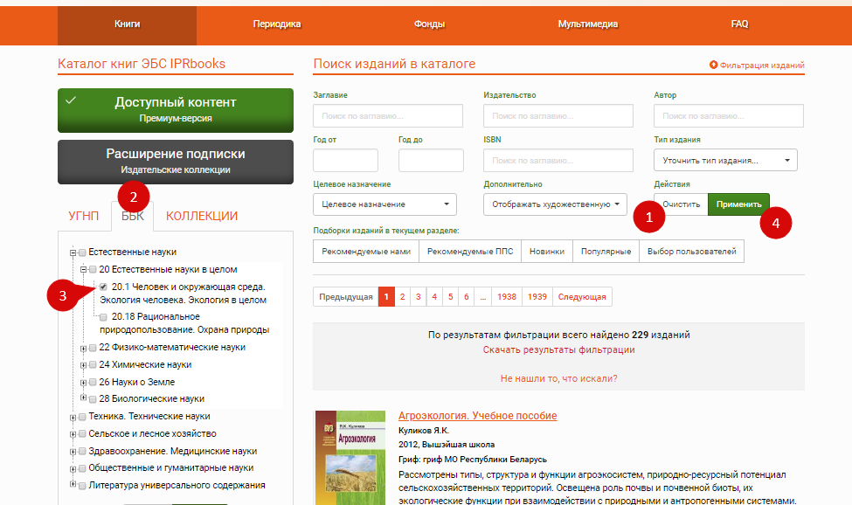The width and height of the screenshot is (852, 505).
Task: Tick the Естественные науки checkbox
Action: click(x=82, y=252)
